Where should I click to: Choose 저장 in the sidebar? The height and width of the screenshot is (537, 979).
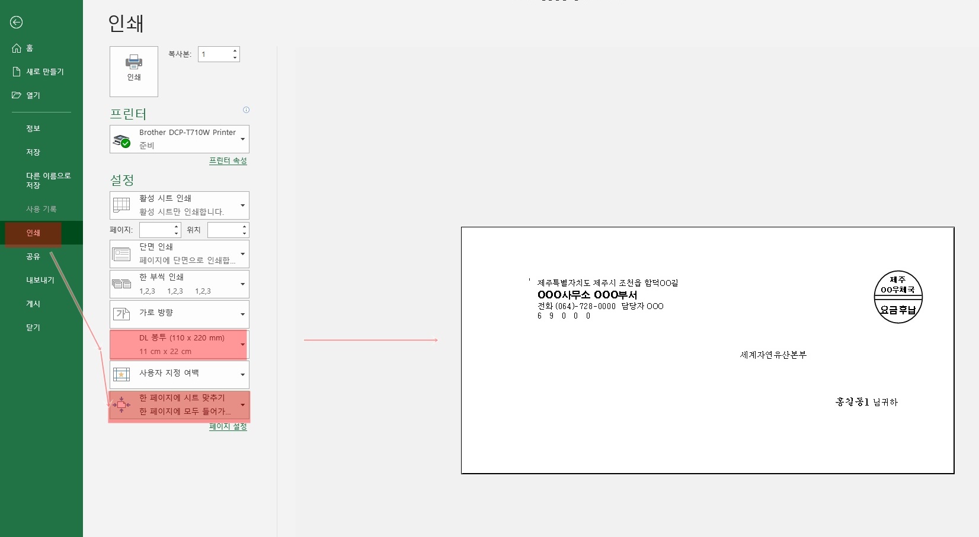[x=33, y=152]
